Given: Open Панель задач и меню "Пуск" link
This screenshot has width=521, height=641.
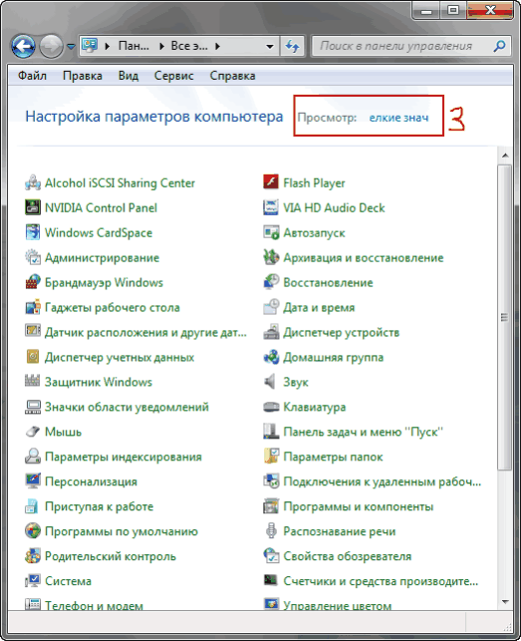Looking at the screenshot, I should click(364, 432).
